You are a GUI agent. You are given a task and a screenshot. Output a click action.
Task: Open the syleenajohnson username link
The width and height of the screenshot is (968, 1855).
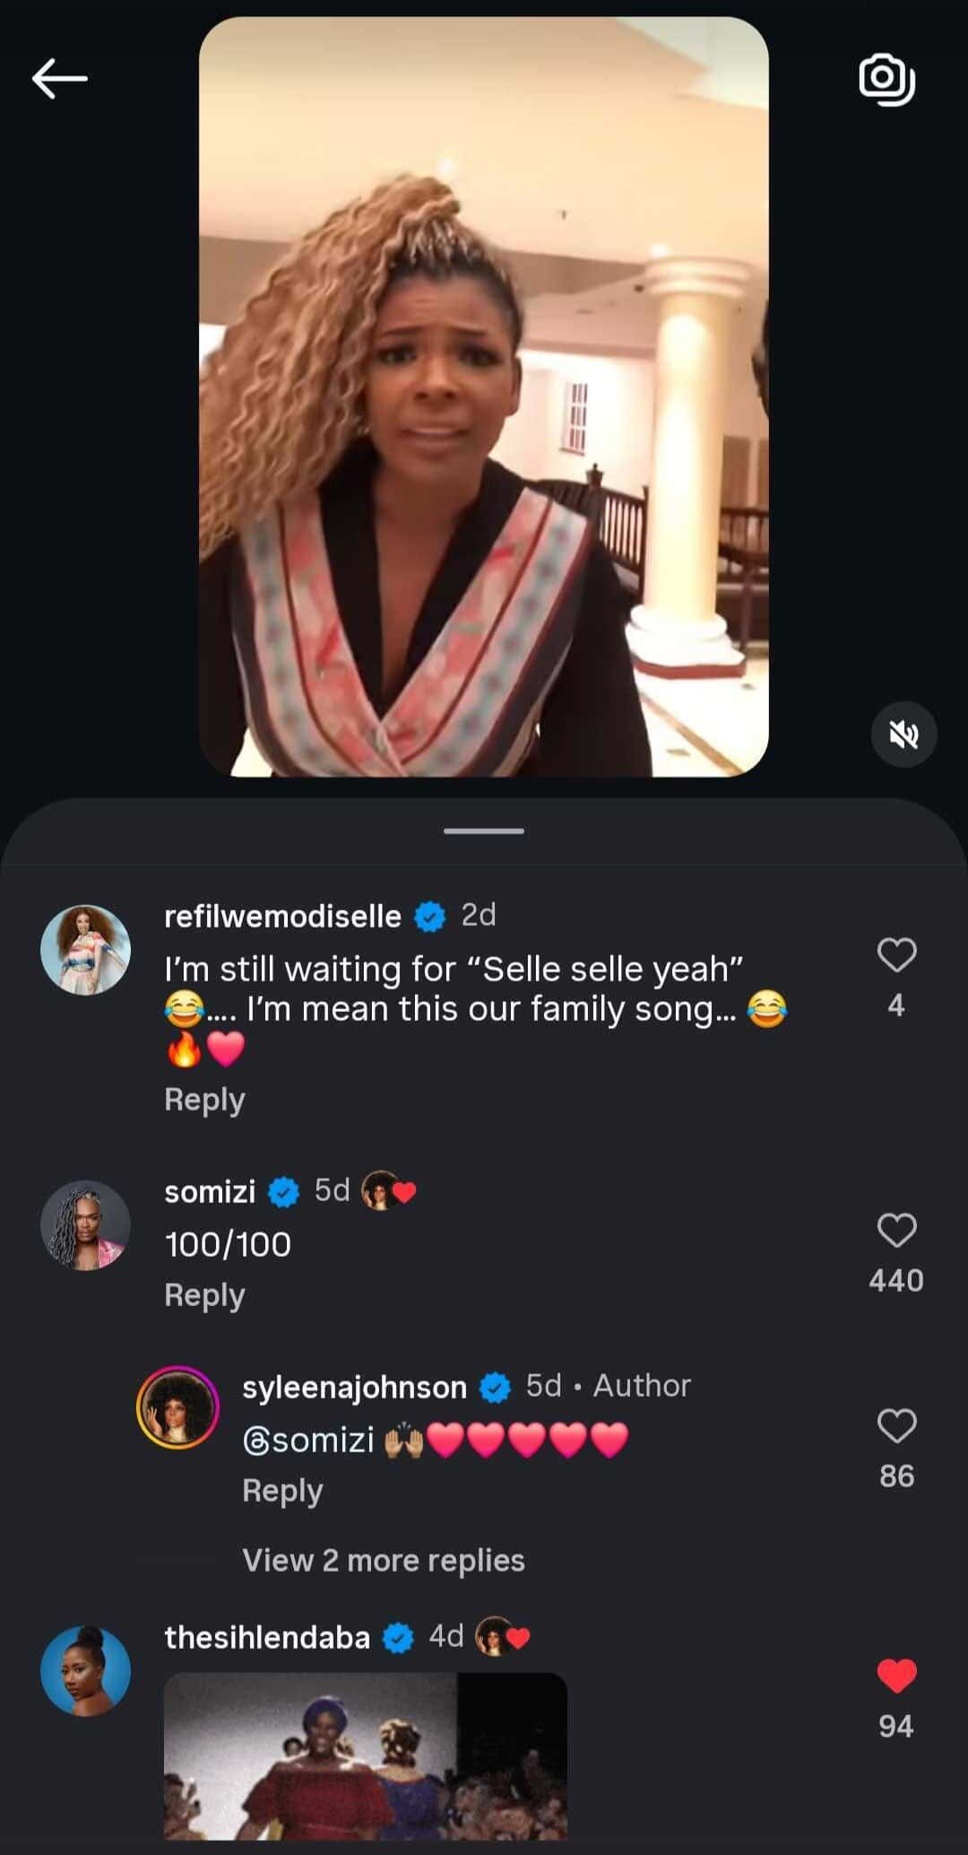[354, 1388]
